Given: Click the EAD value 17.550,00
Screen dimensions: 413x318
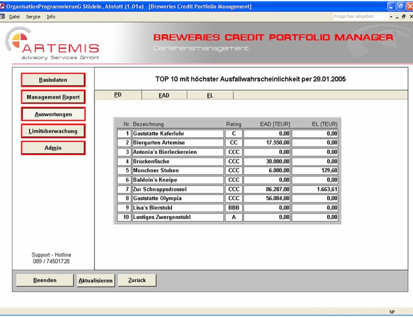Looking at the screenshot, I should 267,143.
